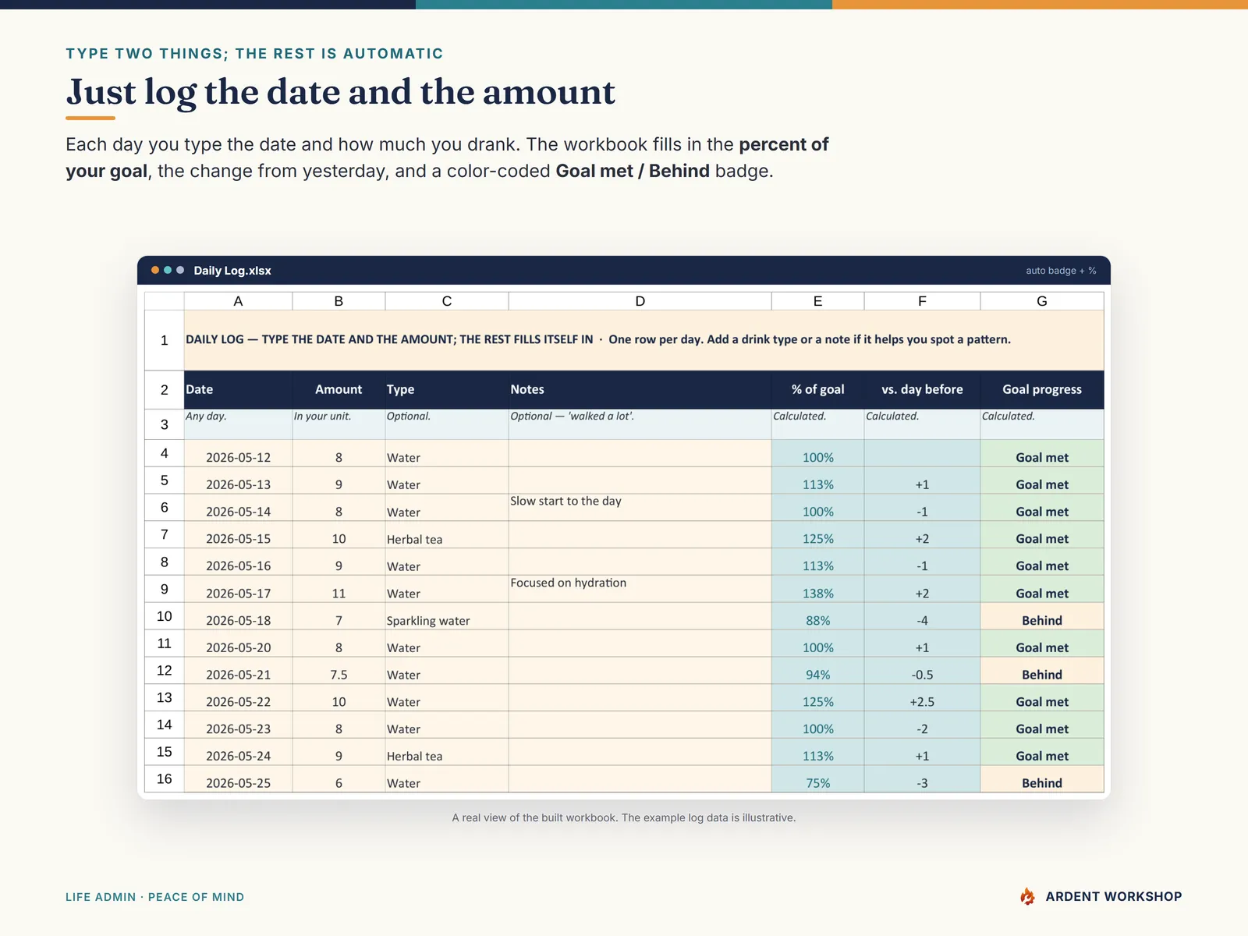Click the orange window dot in title bar
This screenshot has width=1248, height=936.
tap(155, 270)
